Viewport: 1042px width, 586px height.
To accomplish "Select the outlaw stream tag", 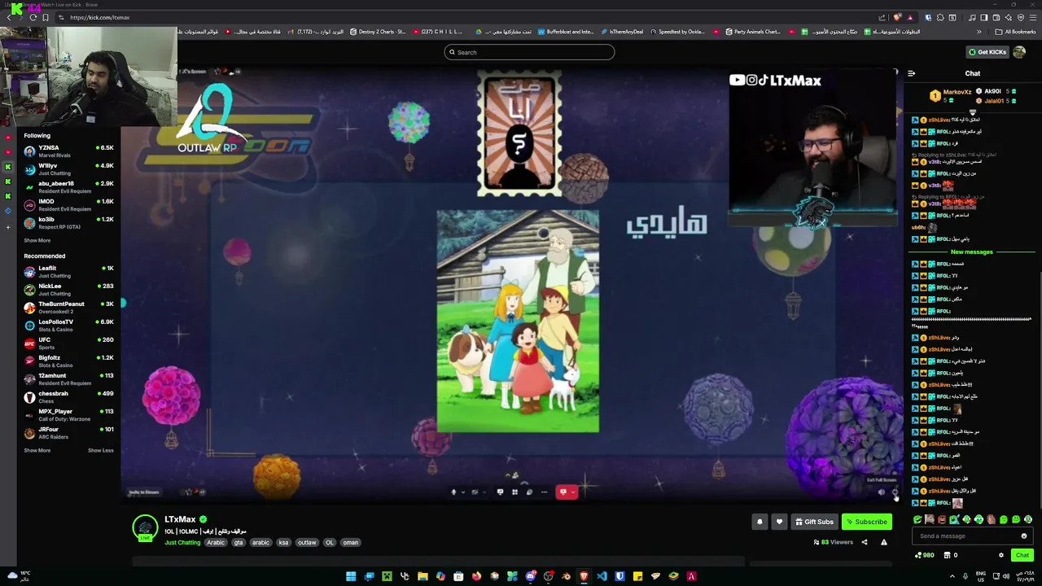I will pos(307,542).
